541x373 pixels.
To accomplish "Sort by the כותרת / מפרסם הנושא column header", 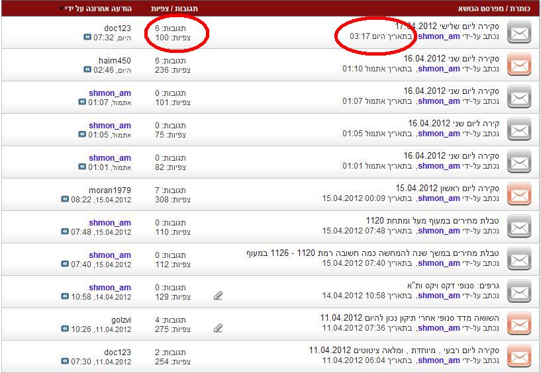I will [497, 9].
